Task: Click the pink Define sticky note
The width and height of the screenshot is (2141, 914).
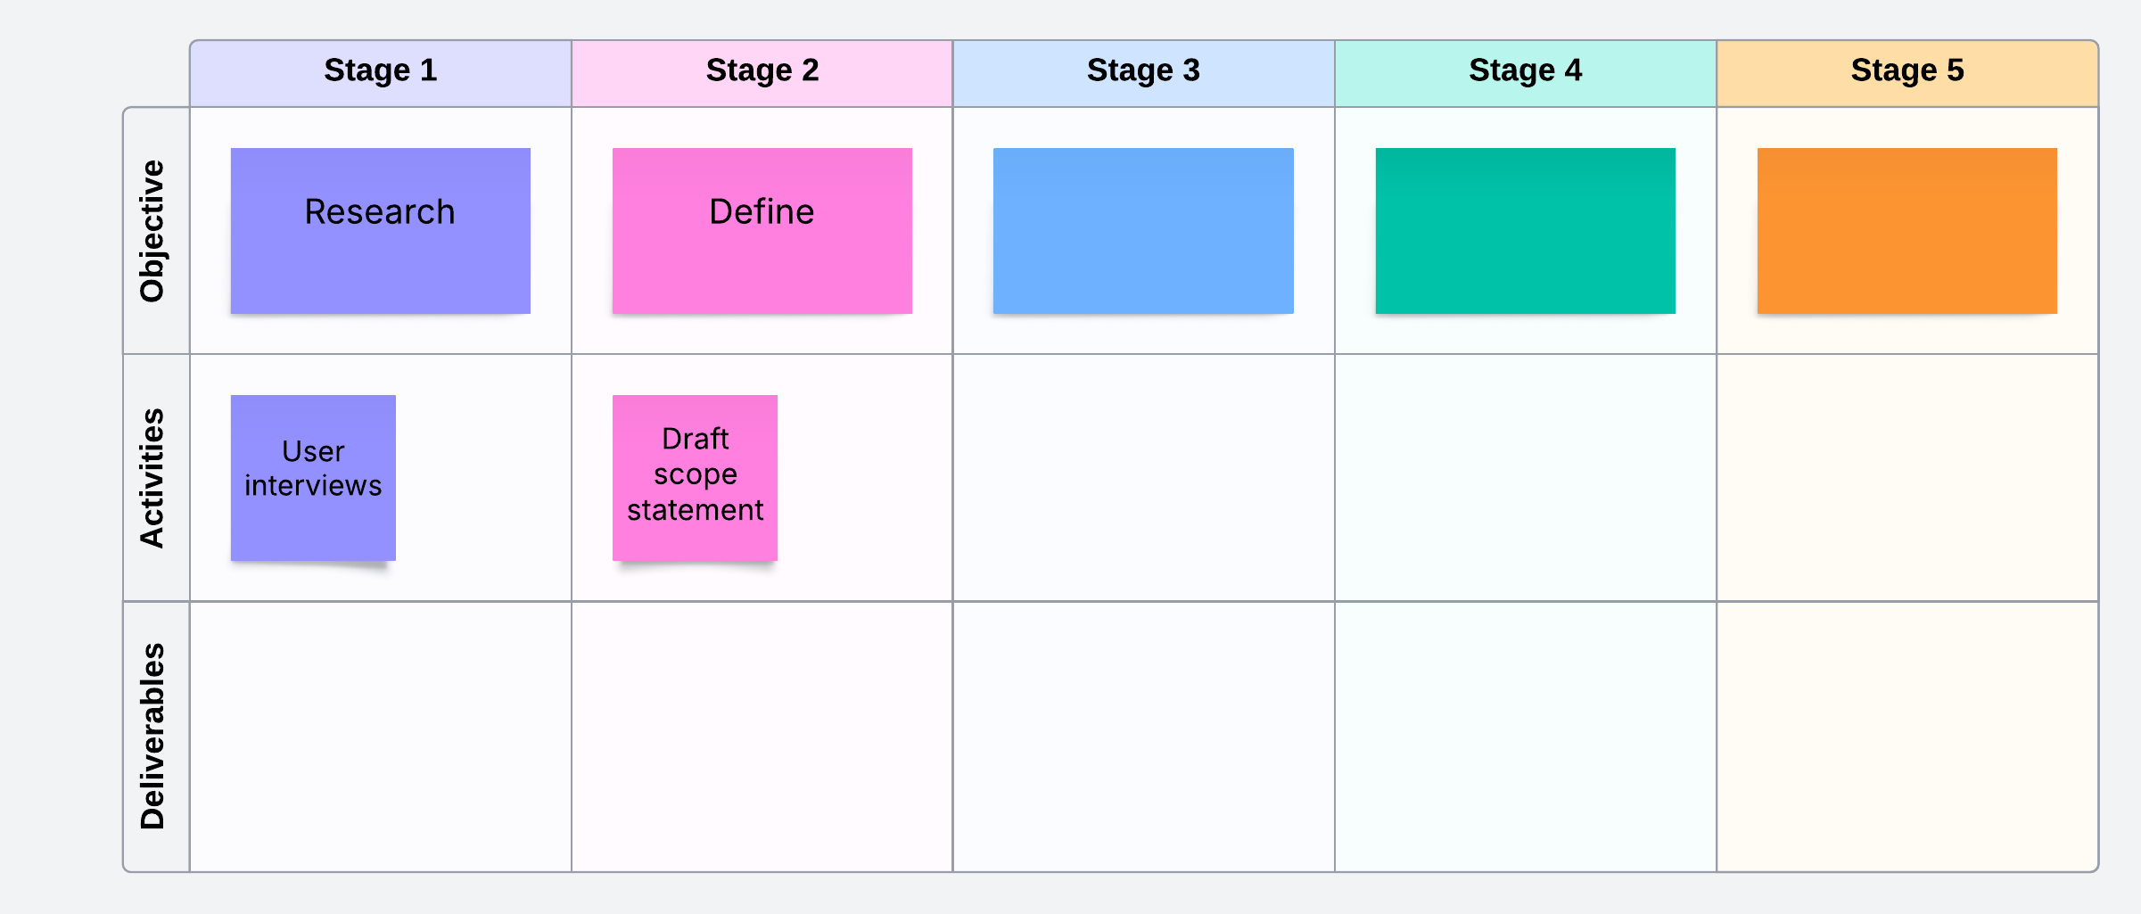Action: point(762,231)
